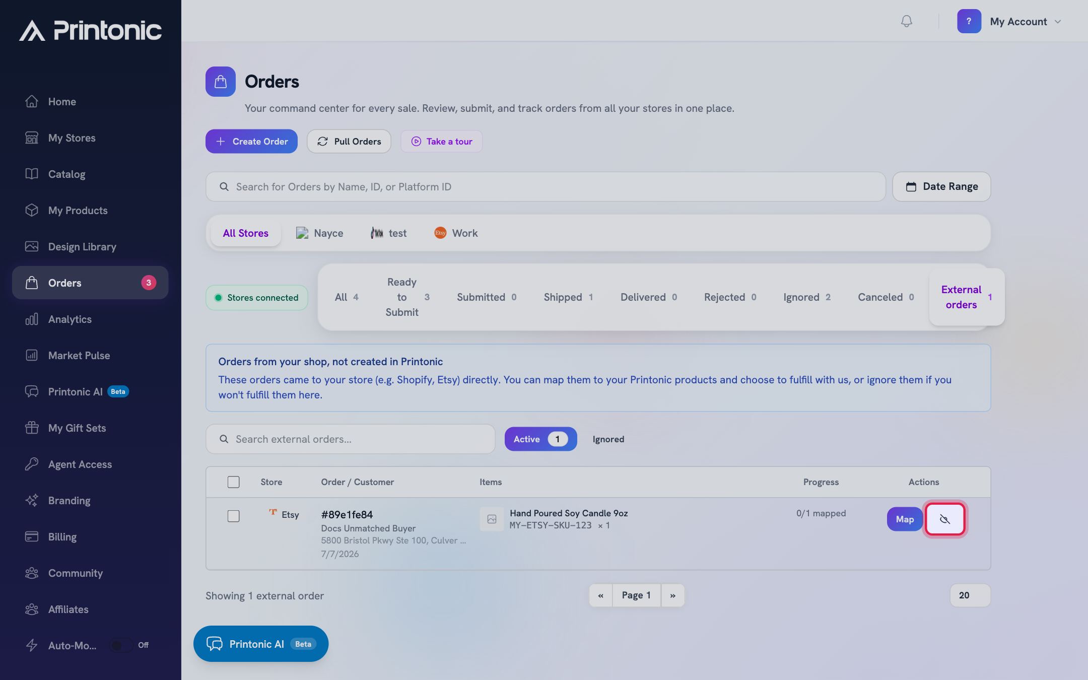Switch to Ready to Submit tab
Viewport: 1088px width, 680px height.
pyautogui.click(x=407, y=297)
